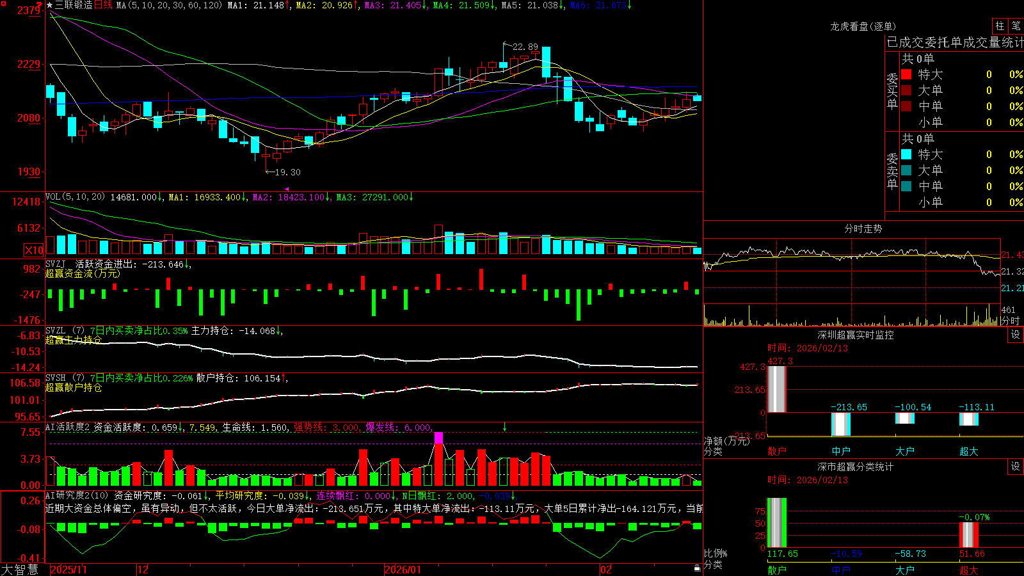Click the 深圳超赢实时监控 panel title
This screenshot has width=1024, height=576.
point(856,335)
